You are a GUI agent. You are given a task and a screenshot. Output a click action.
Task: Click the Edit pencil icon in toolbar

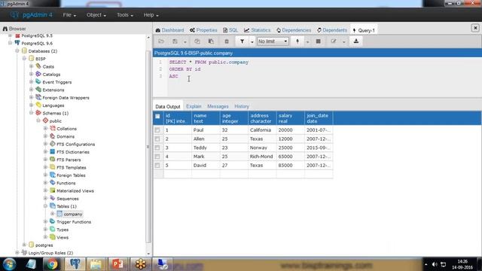(334, 41)
